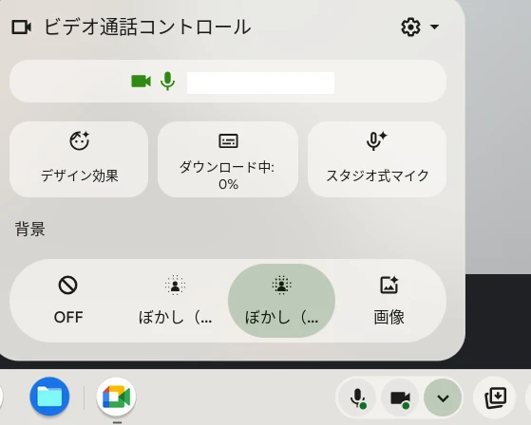This screenshot has height=425, width=531.
Task: Open the Files app on the shelf
Action: [x=49, y=397]
